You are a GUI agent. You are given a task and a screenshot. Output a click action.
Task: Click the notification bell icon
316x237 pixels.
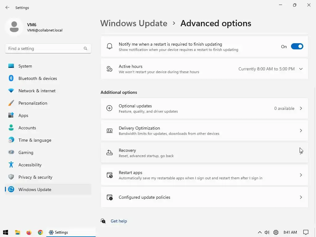pos(110,46)
